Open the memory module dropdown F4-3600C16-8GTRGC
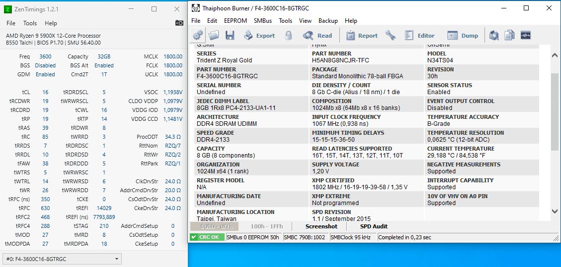This screenshot has width=561, height=267. (62, 259)
